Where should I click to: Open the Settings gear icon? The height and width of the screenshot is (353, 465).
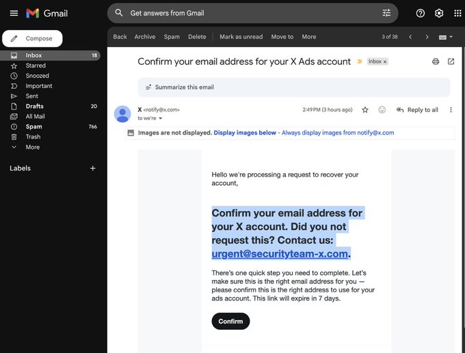439,13
